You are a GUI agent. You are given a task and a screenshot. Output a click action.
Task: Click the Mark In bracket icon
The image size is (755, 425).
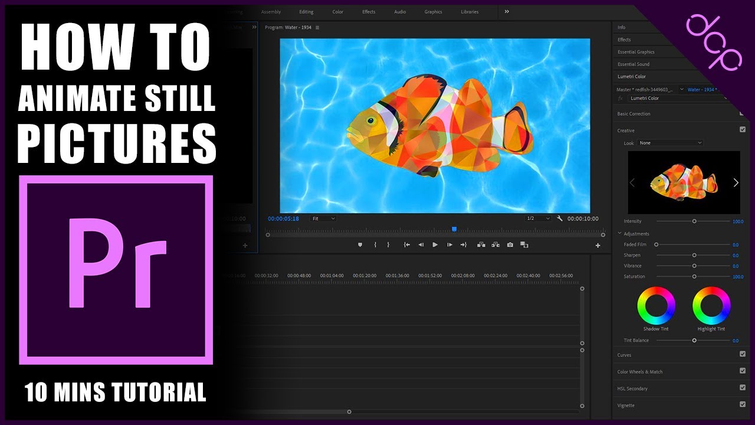(375, 245)
